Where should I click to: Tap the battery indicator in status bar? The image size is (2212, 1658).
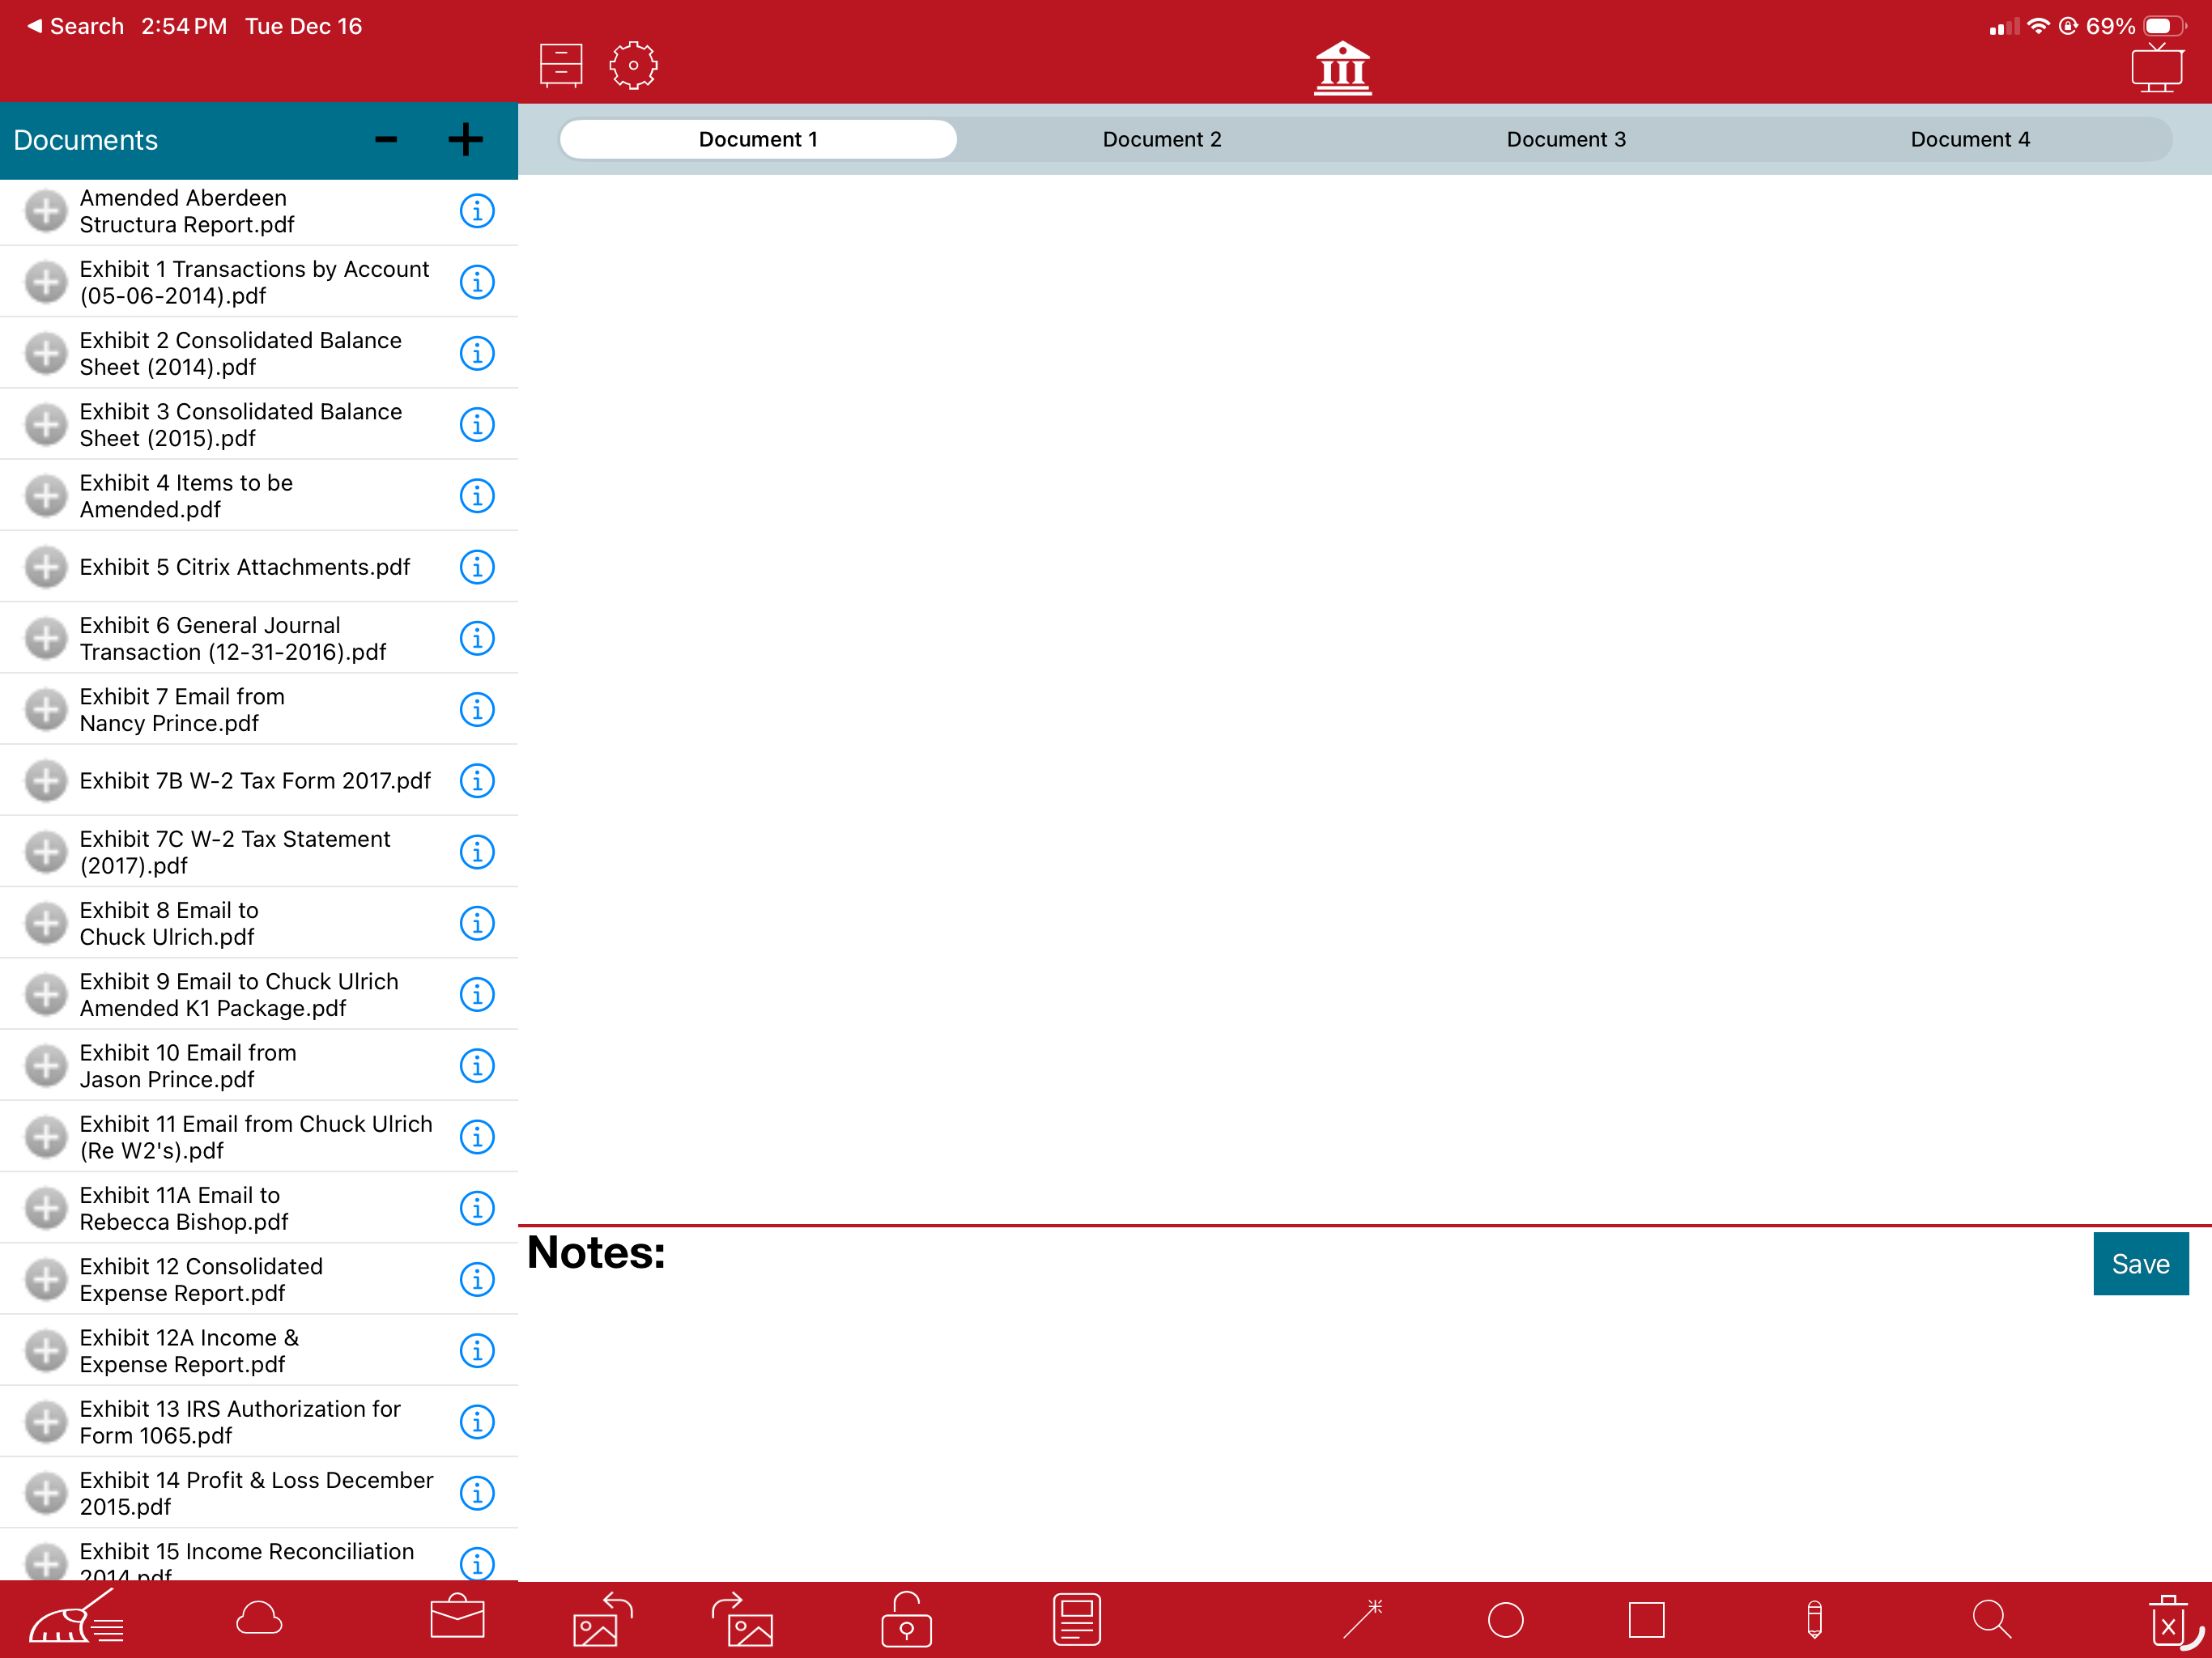tap(2164, 26)
